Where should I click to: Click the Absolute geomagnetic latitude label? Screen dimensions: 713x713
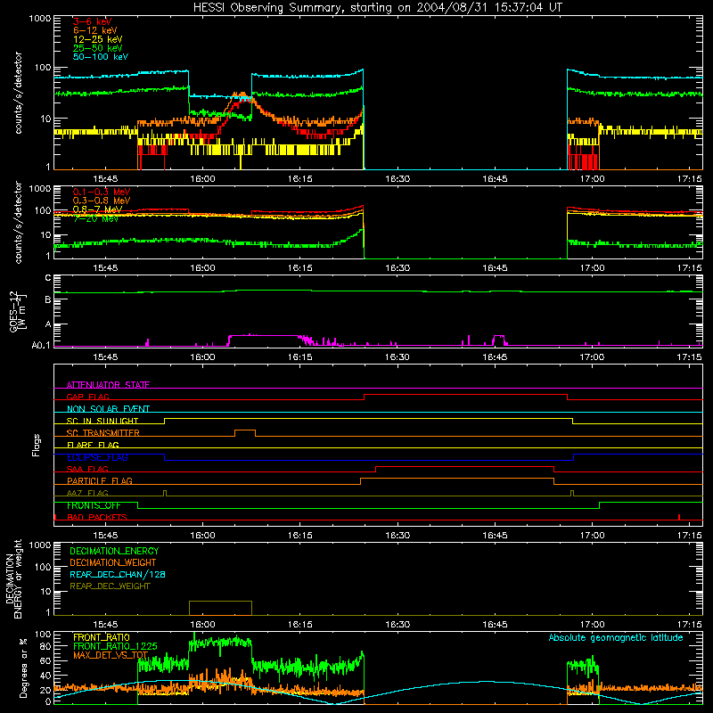(616, 638)
